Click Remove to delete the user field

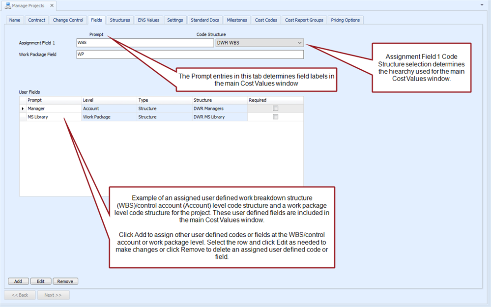[x=65, y=281]
